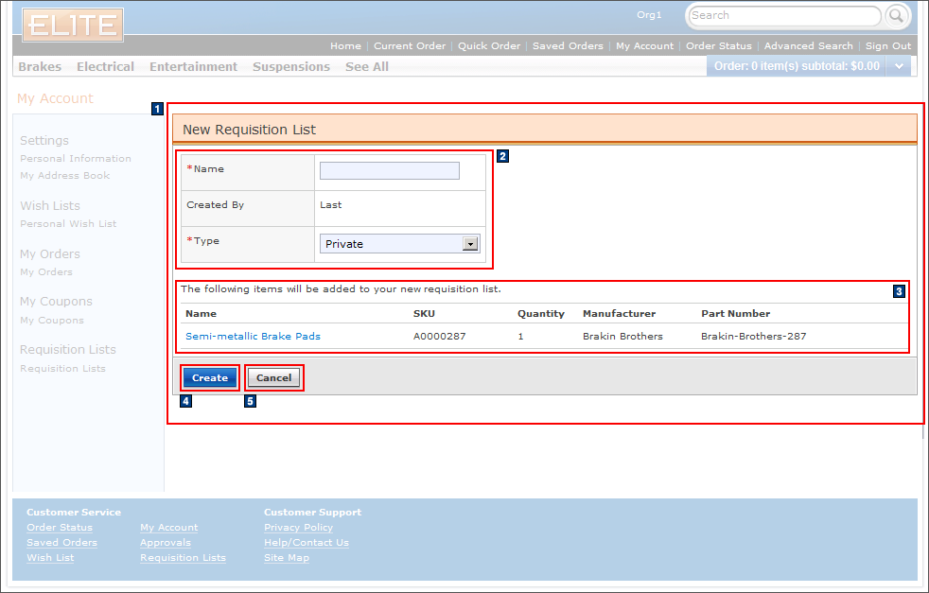Click the search magnifier icon
The height and width of the screenshot is (593, 929).
point(897,15)
